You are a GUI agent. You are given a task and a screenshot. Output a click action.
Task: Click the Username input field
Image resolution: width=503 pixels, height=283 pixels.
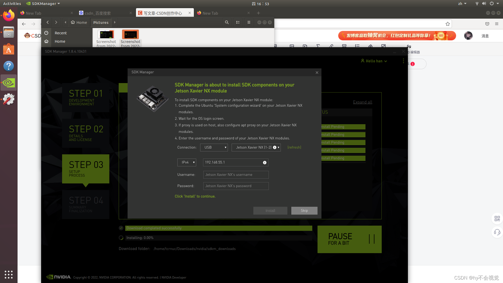[236, 175]
